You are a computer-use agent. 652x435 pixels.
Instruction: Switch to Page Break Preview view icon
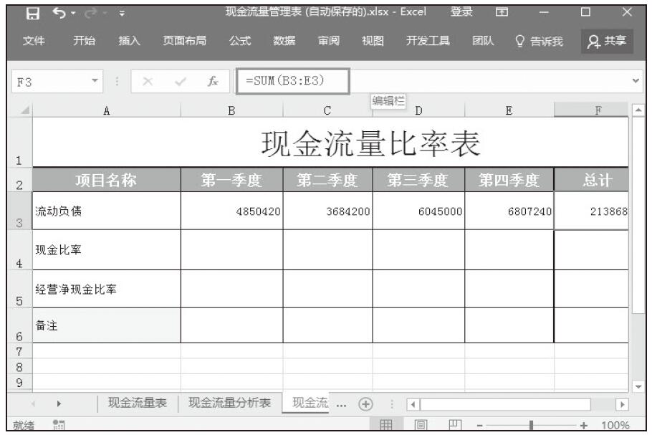coord(453,426)
